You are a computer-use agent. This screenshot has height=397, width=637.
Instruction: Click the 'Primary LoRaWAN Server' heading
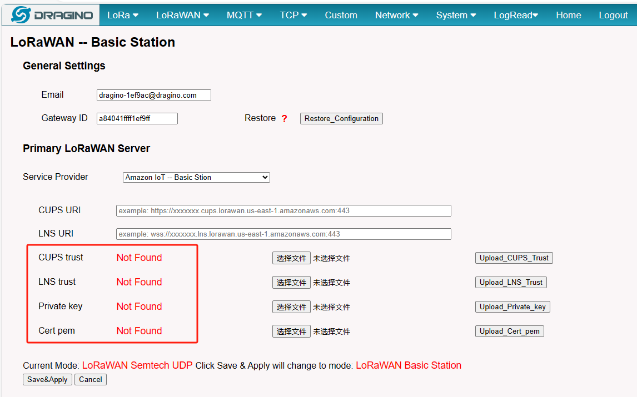(x=86, y=149)
